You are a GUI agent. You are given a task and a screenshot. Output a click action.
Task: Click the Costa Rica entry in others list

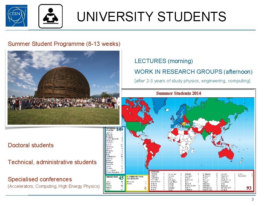[175, 182]
